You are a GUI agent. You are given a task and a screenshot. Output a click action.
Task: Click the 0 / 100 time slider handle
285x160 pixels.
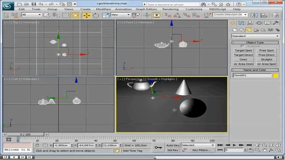[25, 134]
